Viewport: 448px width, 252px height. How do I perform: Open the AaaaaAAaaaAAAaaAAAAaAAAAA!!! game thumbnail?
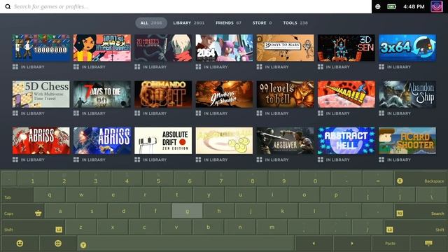346,94
